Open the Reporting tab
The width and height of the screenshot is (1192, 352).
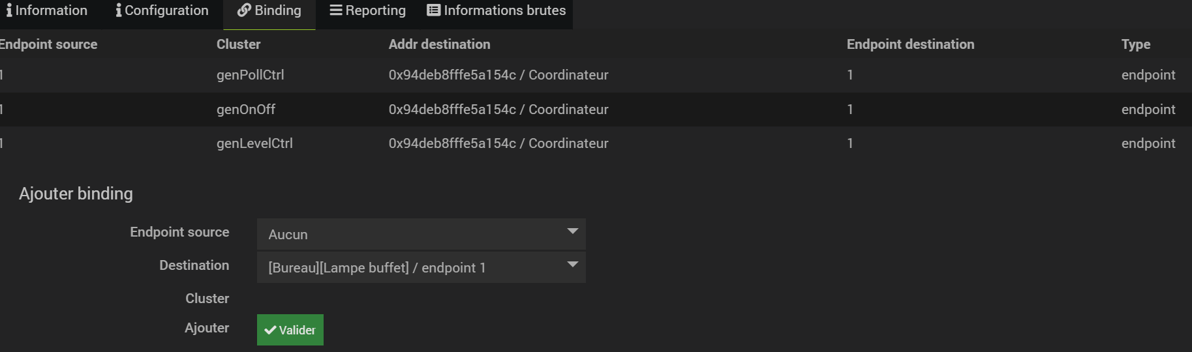click(x=368, y=11)
